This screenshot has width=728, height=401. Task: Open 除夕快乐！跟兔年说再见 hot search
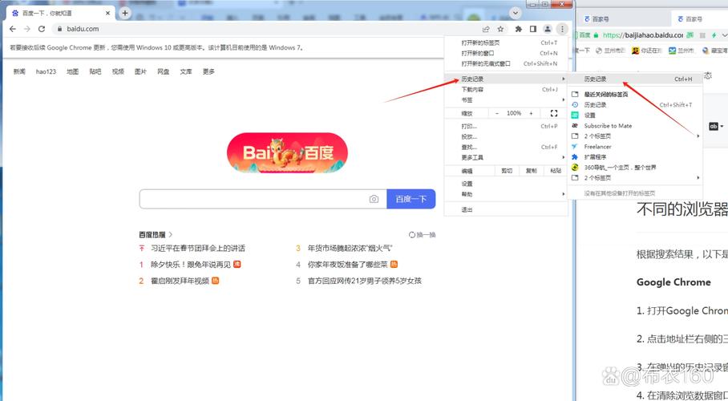pyautogui.click(x=191, y=265)
